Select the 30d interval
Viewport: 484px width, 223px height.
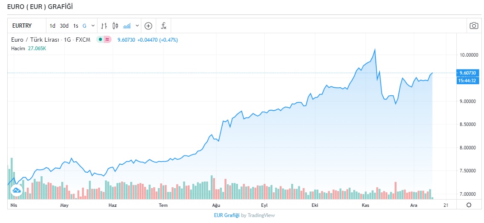[x=64, y=26]
